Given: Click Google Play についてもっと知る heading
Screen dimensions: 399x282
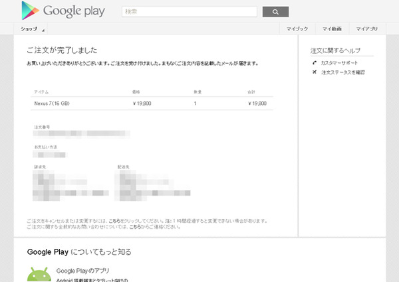Looking at the screenshot, I should (79, 251).
